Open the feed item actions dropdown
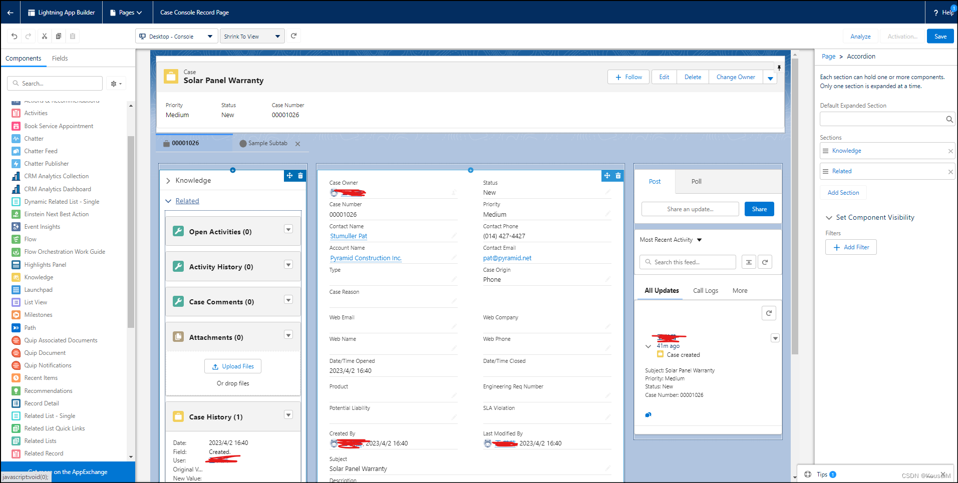Viewport: 958px width, 483px height. pos(775,338)
